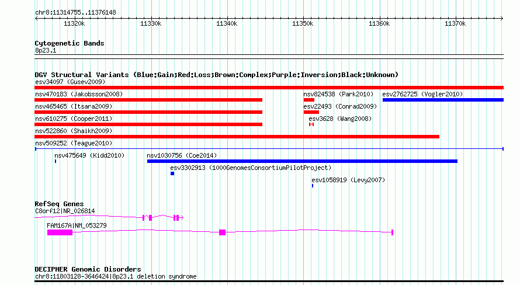Click the esv2762725 Vogler2010 blue gain bar

[x=443, y=100]
